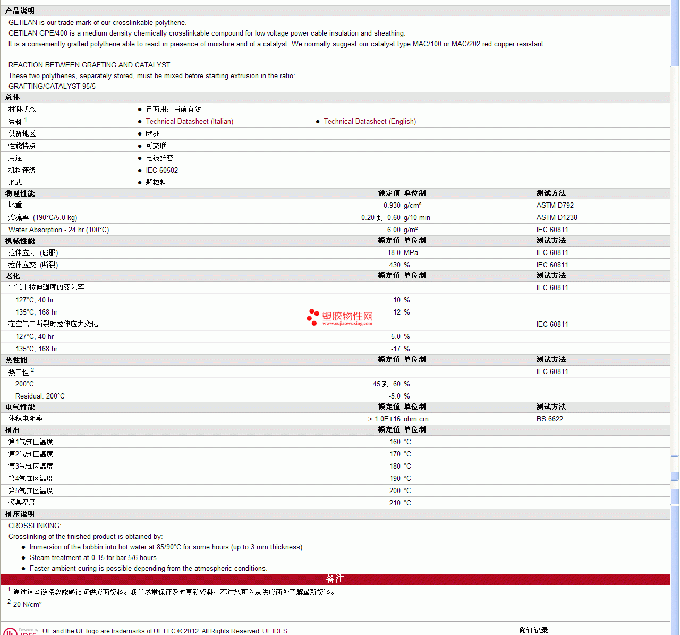Click the 材料状态 row label

(22, 109)
